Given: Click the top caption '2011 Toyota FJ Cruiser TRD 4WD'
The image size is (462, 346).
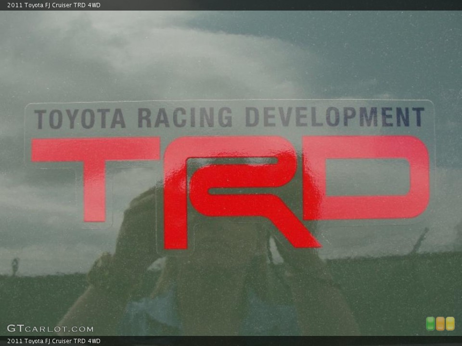Looking at the screenshot, I should tap(53, 5).
